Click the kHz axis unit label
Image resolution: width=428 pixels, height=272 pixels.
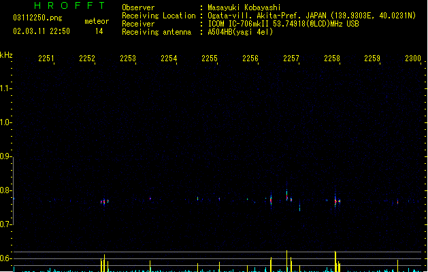6,55
